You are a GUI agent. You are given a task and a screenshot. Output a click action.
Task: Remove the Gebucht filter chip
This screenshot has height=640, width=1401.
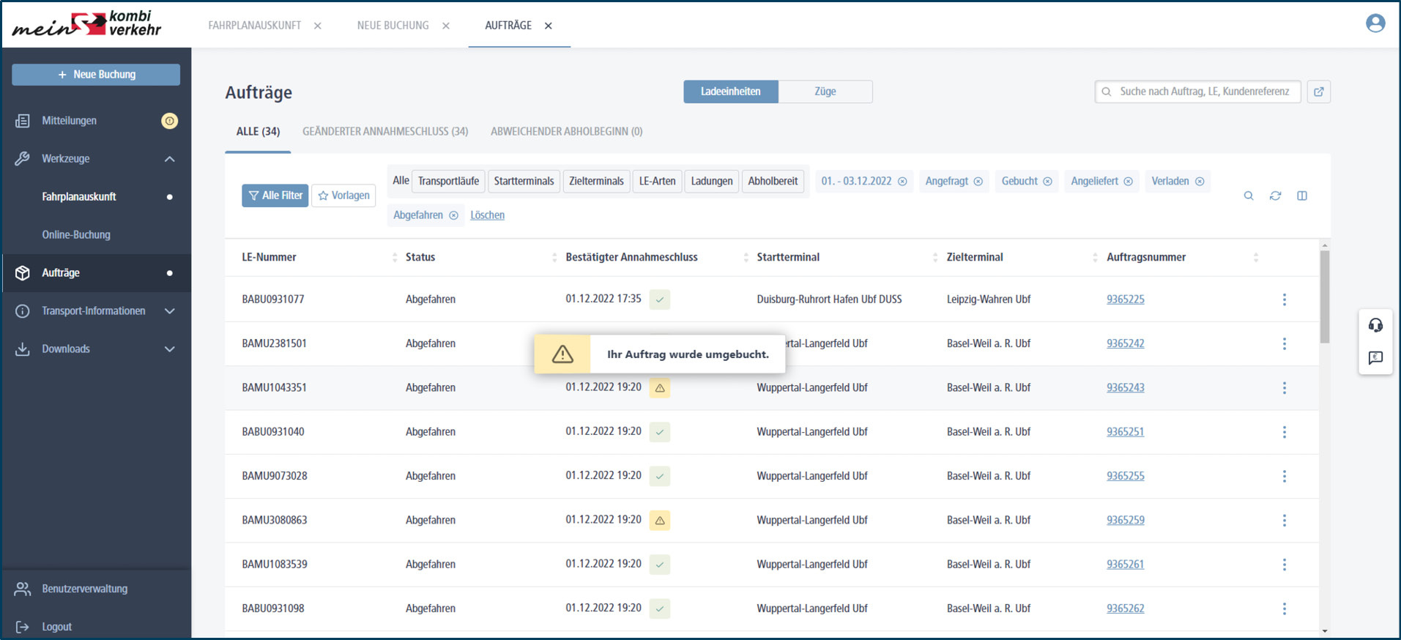tap(1047, 182)
